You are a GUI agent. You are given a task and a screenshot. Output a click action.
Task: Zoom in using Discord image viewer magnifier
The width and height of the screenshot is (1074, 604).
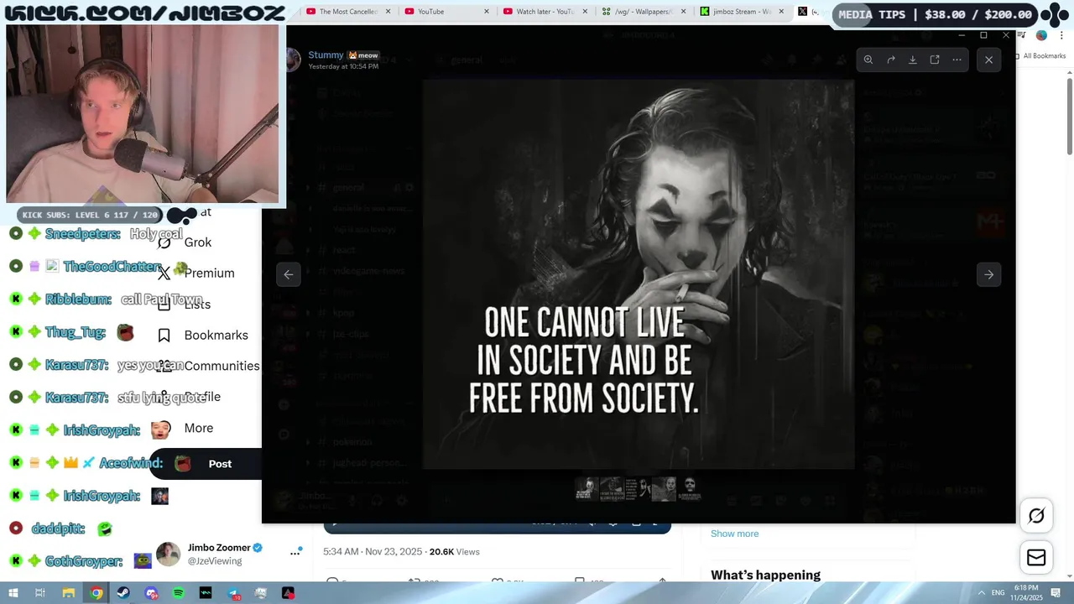pyautogui.click(x=868, y=60)
